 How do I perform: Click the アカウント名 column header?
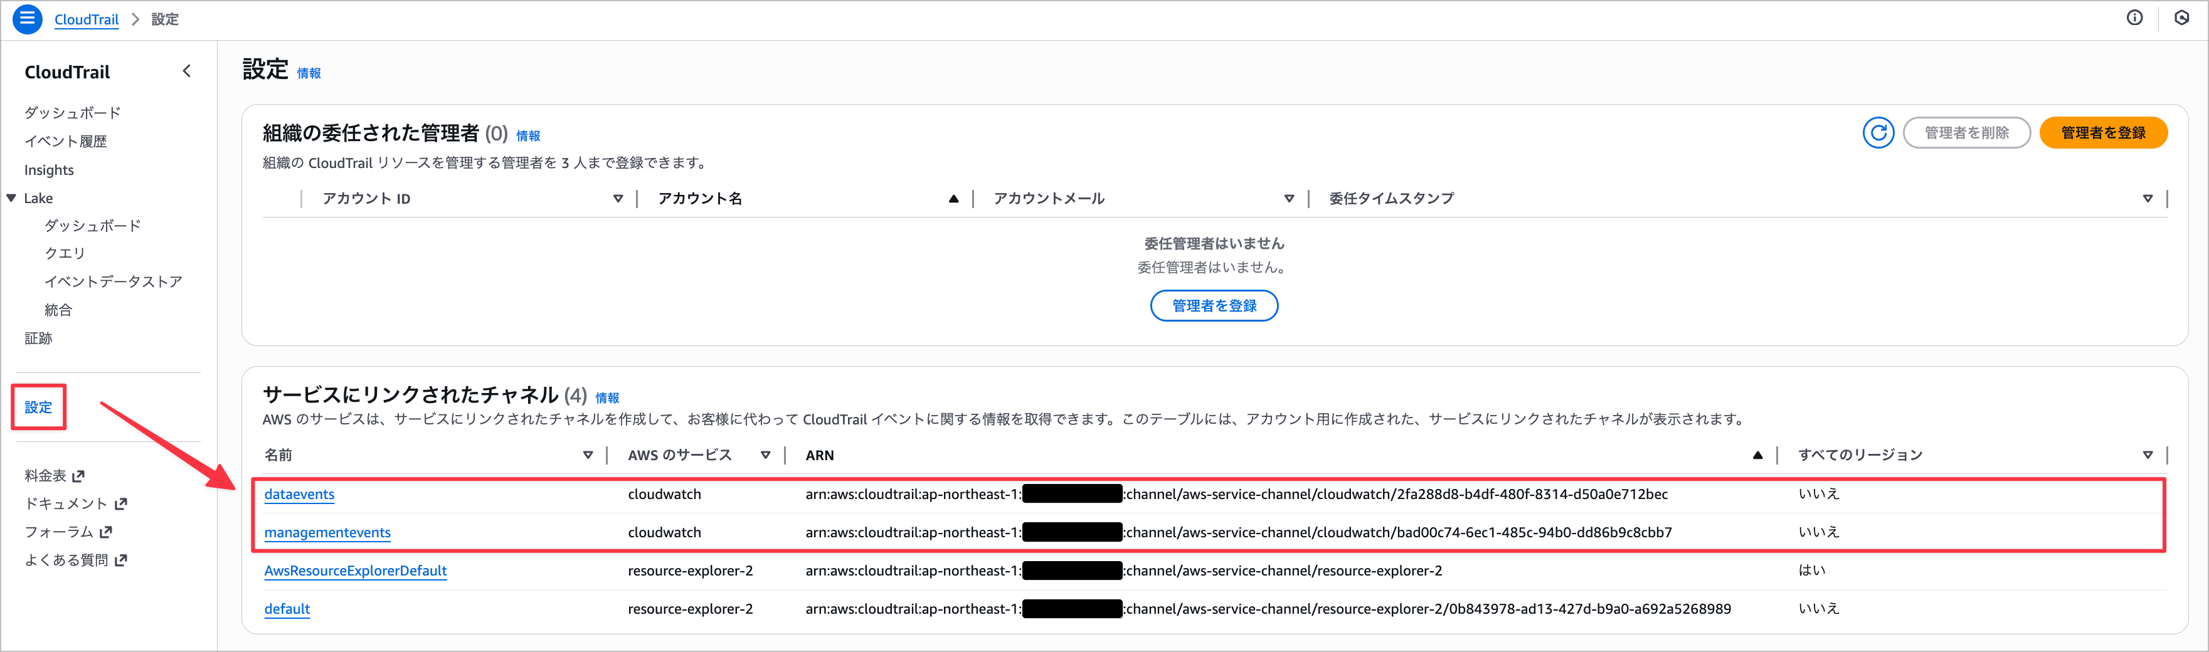click(700, 199)
